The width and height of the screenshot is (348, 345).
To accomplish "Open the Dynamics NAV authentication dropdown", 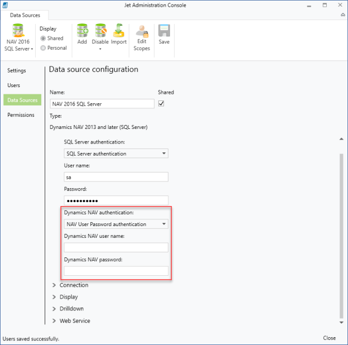I will tap(116, 224).
